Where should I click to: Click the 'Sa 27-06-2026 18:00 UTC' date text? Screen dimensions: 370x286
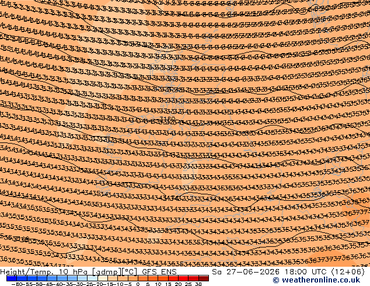pos(270,272)
